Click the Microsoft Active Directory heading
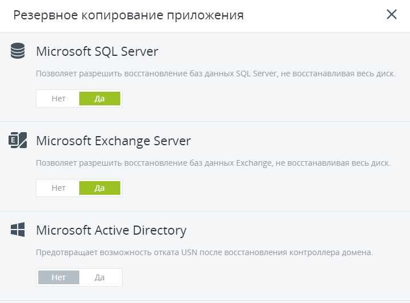 (x=111, y=230)
